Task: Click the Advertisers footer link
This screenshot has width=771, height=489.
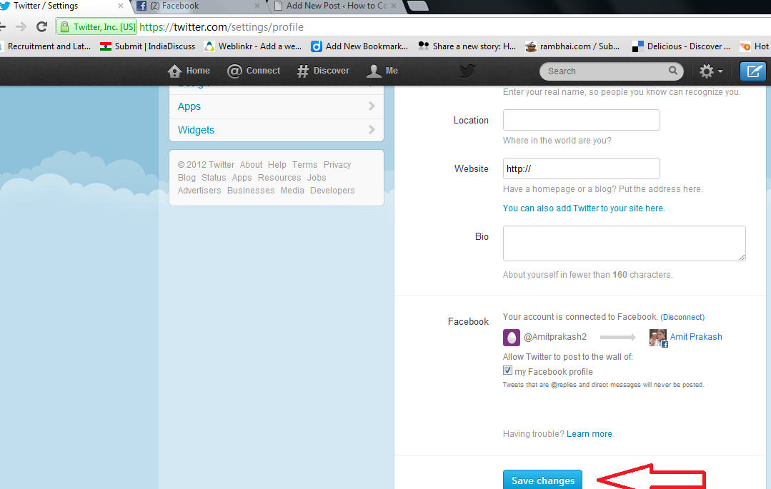Action: coord(199,190)
